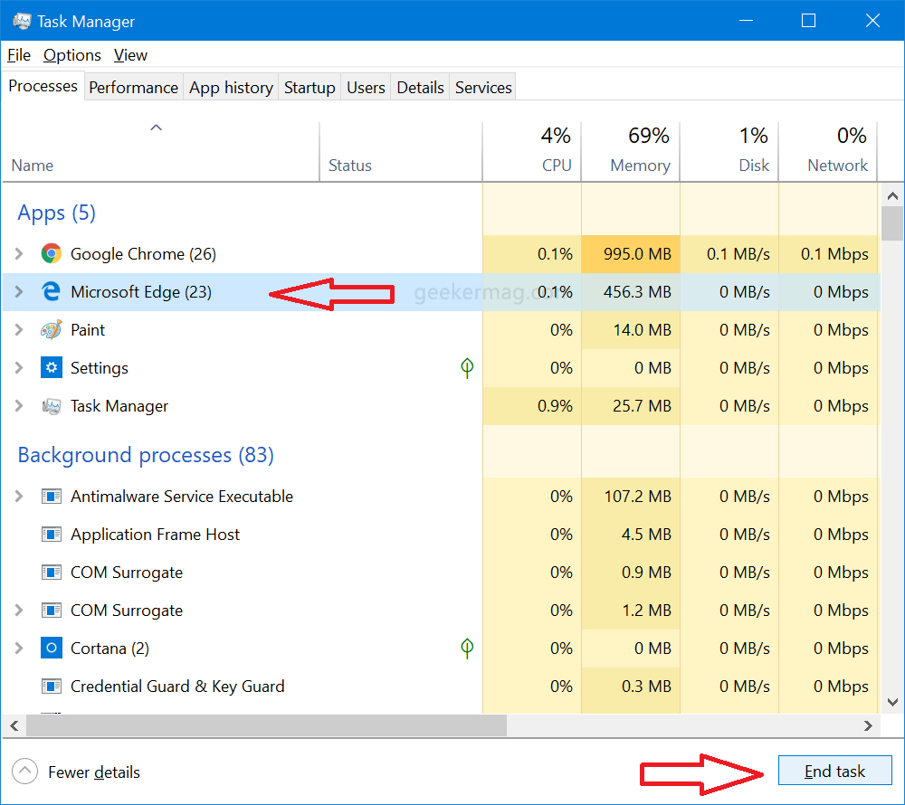
Task: Click the Task Manager title bar icon
Action: [22, 22]
